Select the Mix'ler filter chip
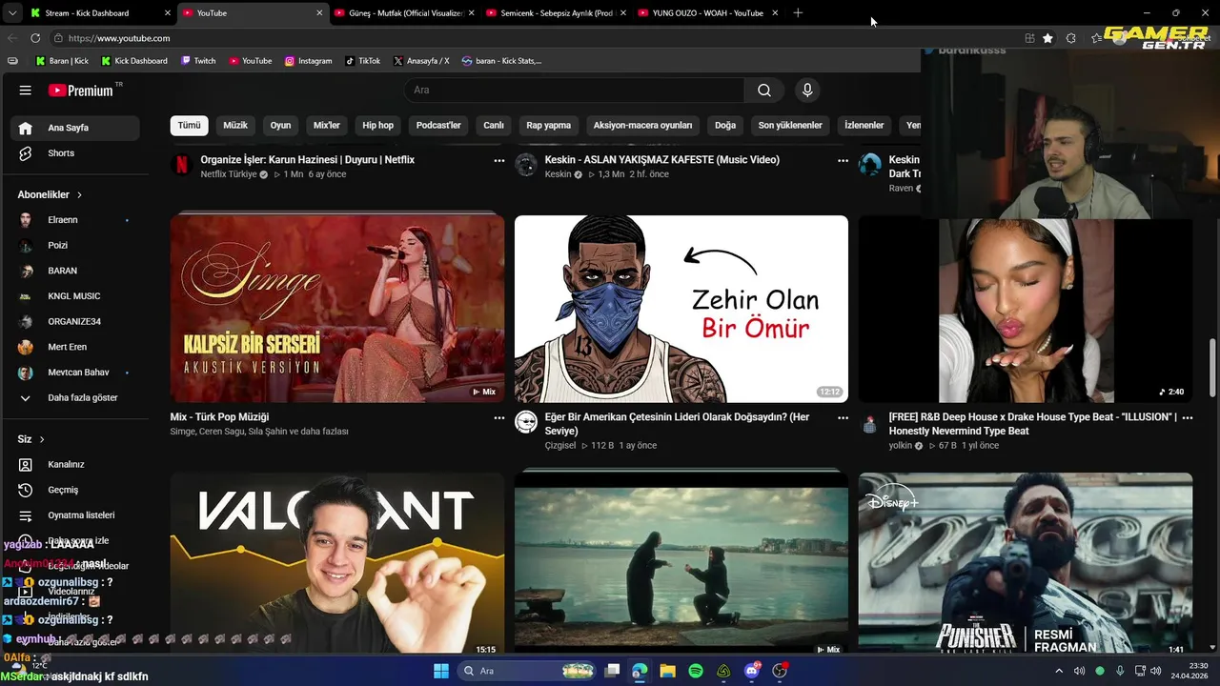Screen dimensions: 1220x686 click(327, 126)
